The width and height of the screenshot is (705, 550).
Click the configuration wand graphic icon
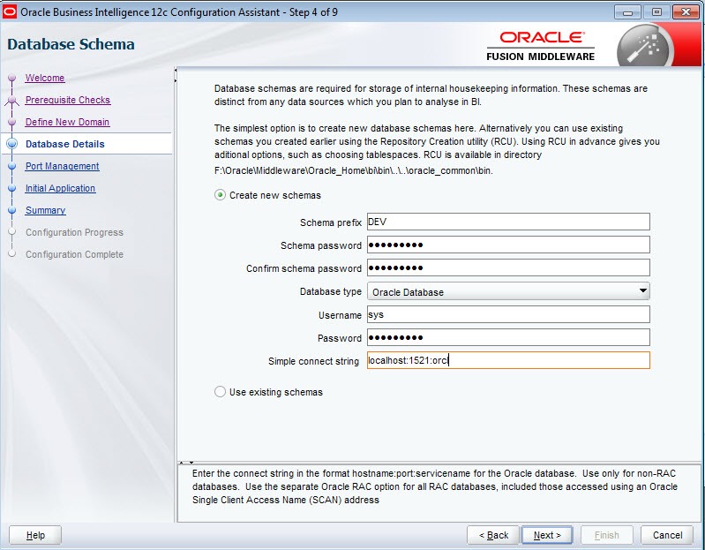coord(644,46)
